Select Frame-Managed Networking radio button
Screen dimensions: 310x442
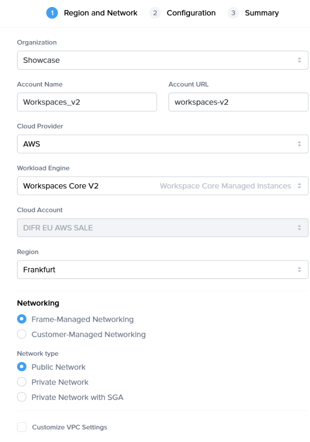click(22, 319)
